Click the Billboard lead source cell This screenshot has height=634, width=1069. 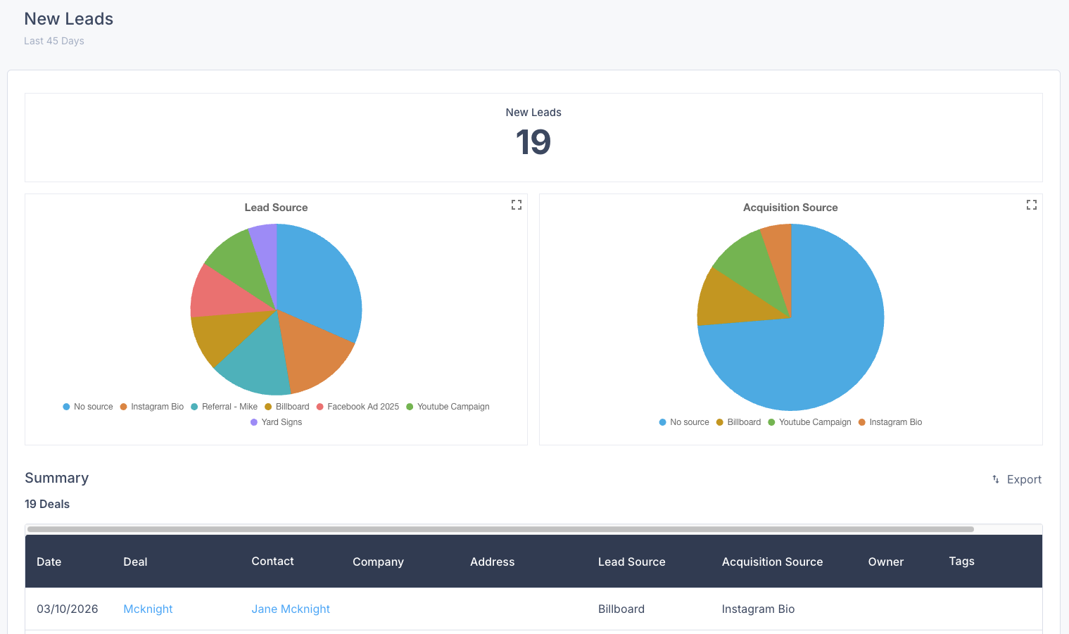[x=621, y=609]
